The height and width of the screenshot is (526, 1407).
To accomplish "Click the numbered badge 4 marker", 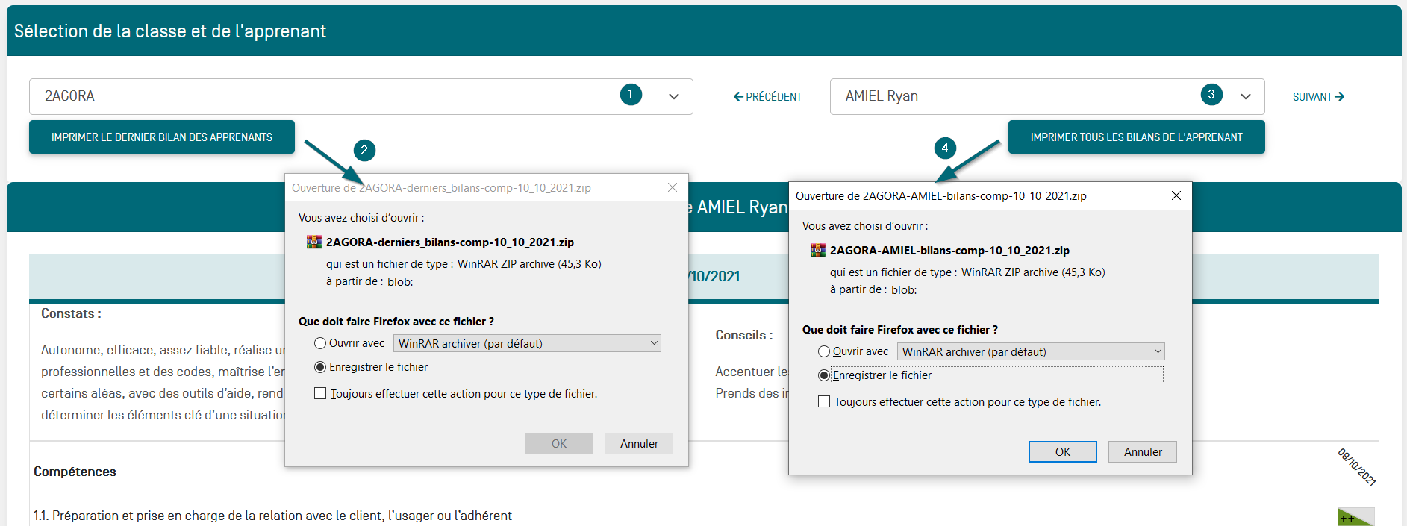I will tap(945, 148).
